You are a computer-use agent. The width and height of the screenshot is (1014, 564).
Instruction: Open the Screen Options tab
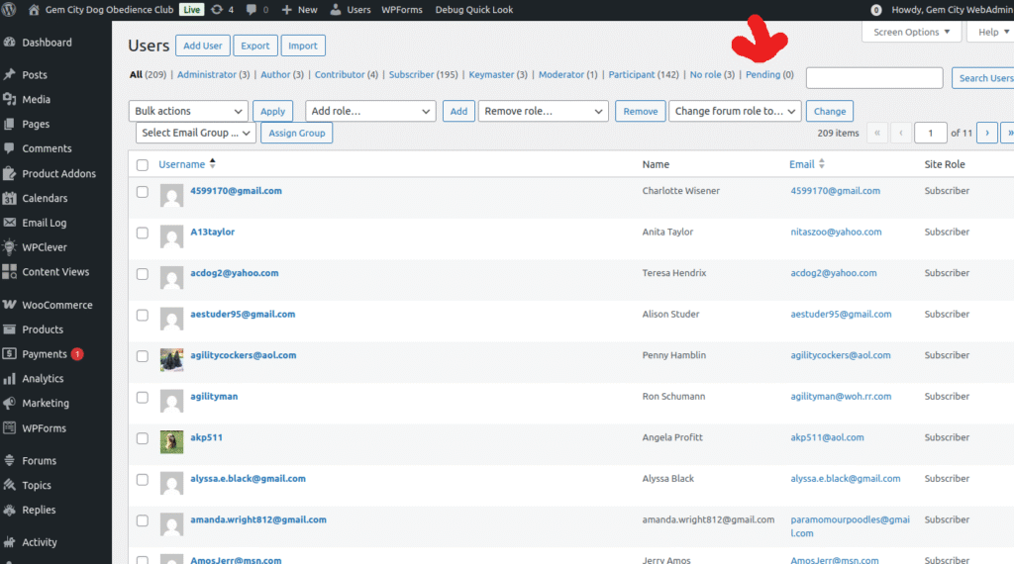(912, 32)
